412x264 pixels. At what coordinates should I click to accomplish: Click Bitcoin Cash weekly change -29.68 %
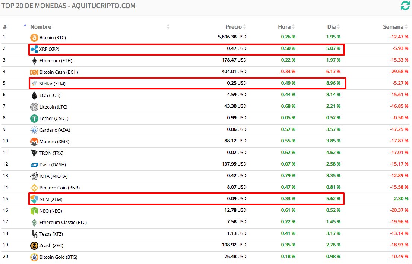[399, 72]
